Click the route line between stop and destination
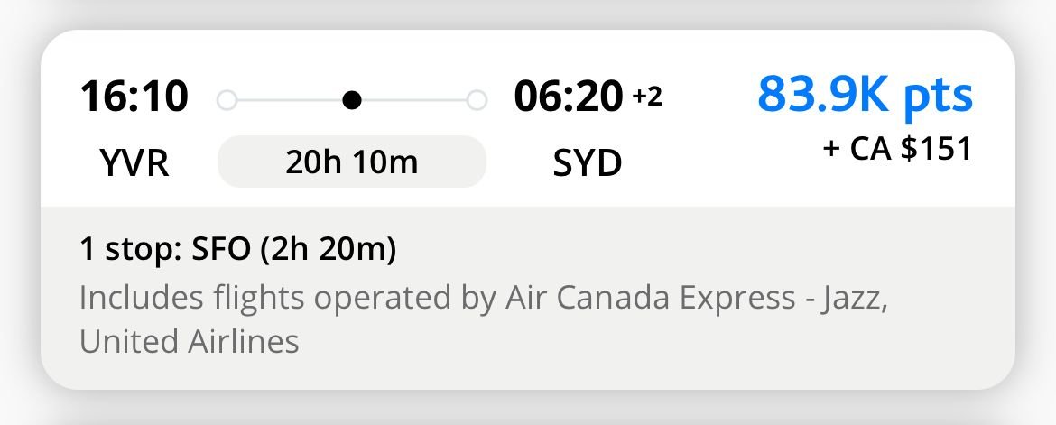Image resolution: width=1056 pixels, height=425 pixels. [x=415, y=99]
